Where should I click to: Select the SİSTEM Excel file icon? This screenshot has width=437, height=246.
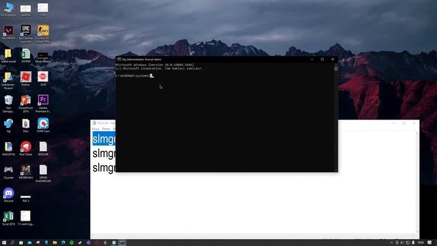point(26,56)
